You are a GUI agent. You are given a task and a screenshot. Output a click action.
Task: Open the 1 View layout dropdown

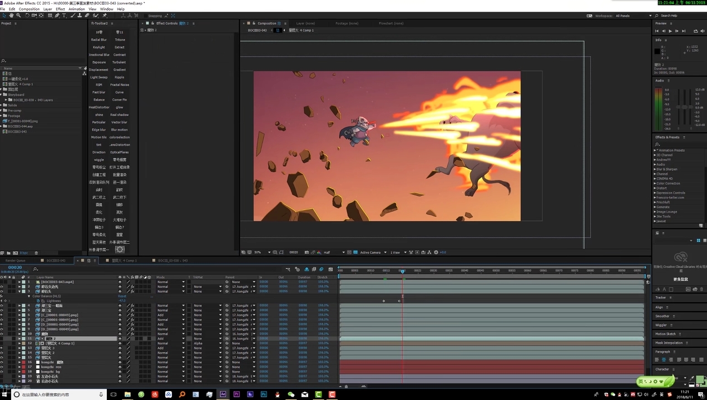coord(398,252)
